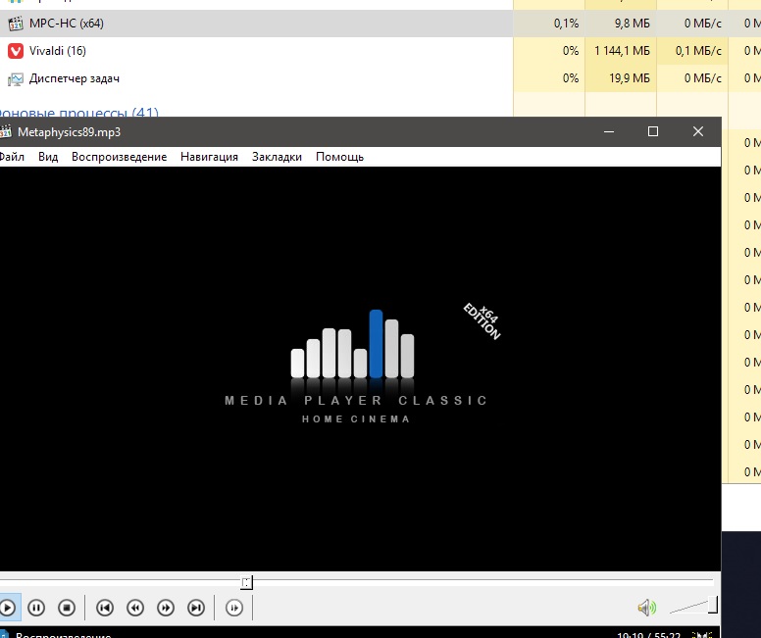This screenshot has width=761, height=638.
Task: Mute audio via the speaker icon
Action: point(647,608)
